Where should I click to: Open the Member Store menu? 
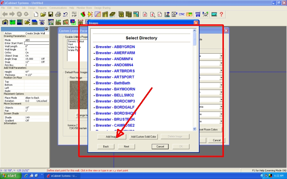(84, 8)
